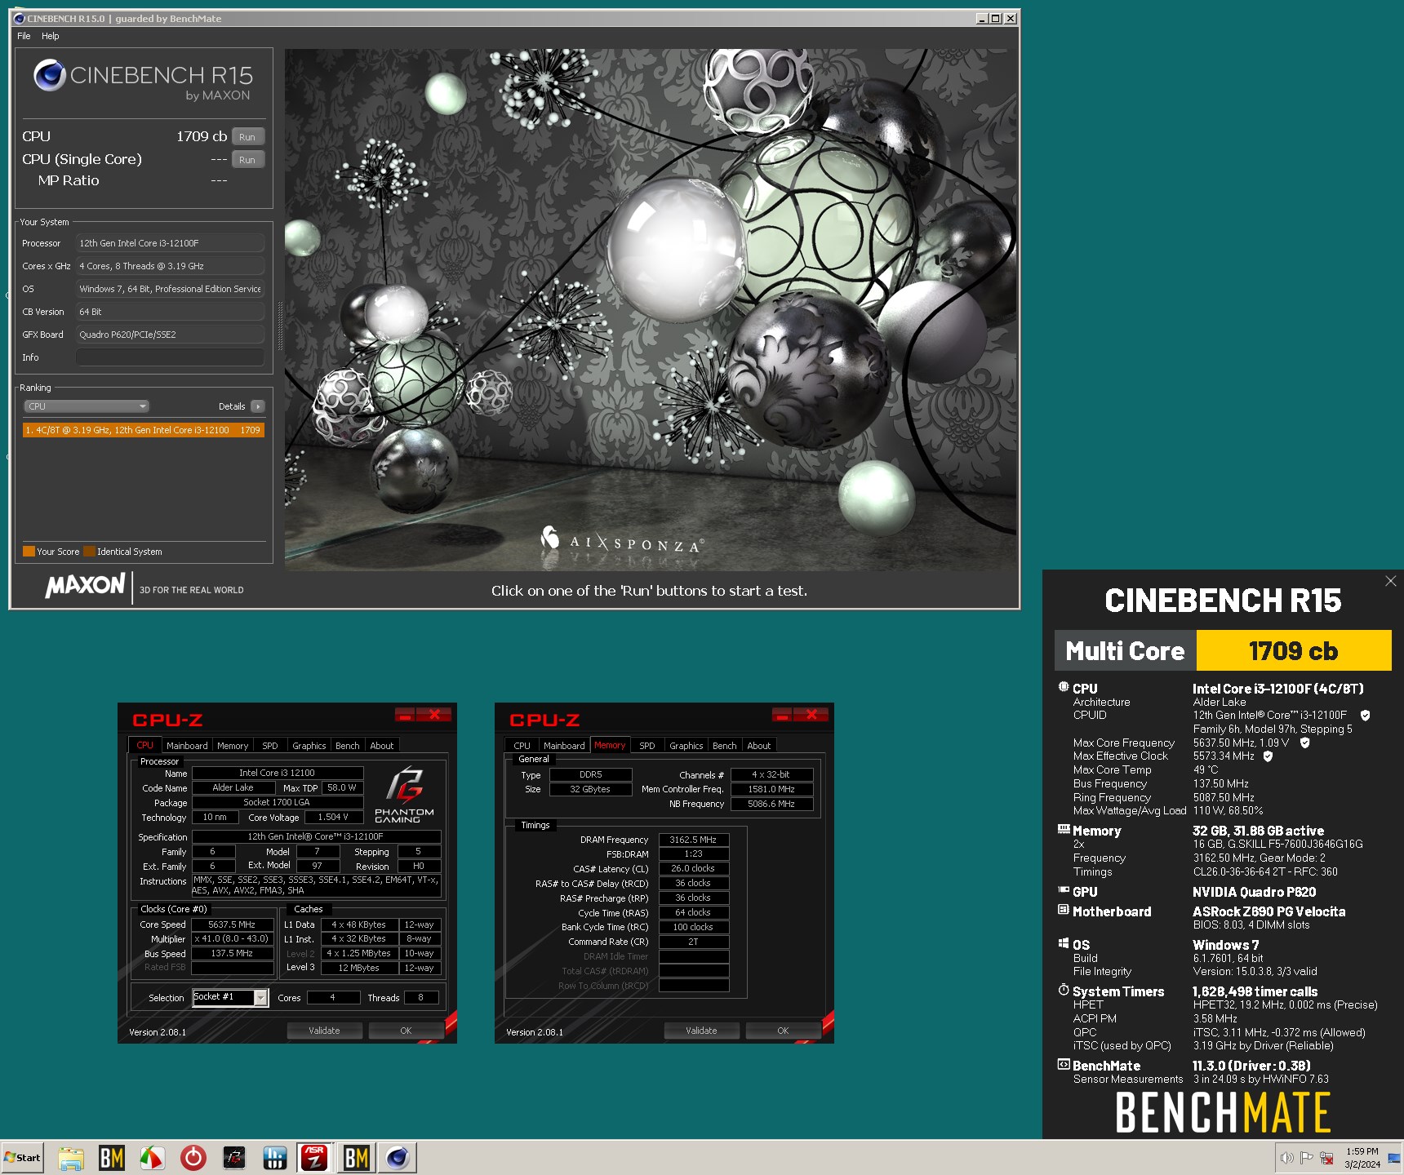Open Windows Explorer from the taskbar
Image resolution: width=1404 pixels, height=1175 pixels.
pos(71,1158)
